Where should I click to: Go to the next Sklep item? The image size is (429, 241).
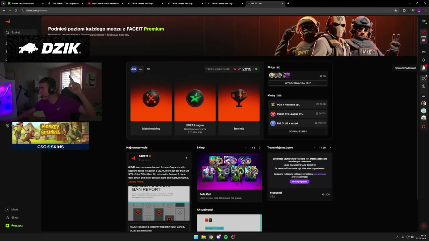(259, 148)
